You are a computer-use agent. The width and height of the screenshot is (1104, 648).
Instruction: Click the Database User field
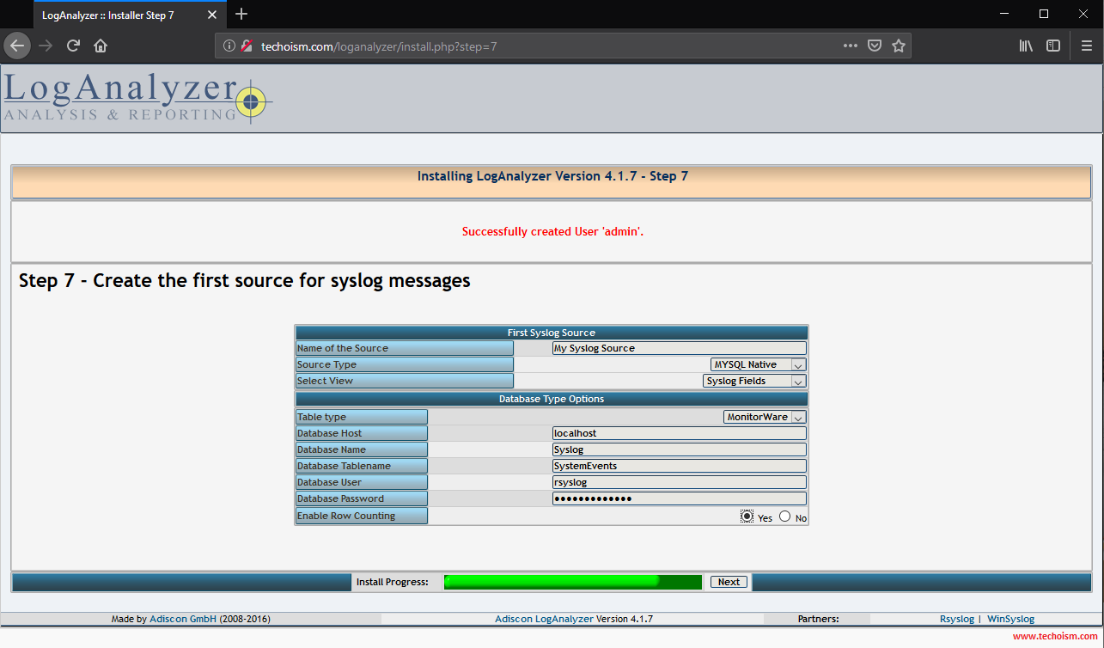coord(680,482)
